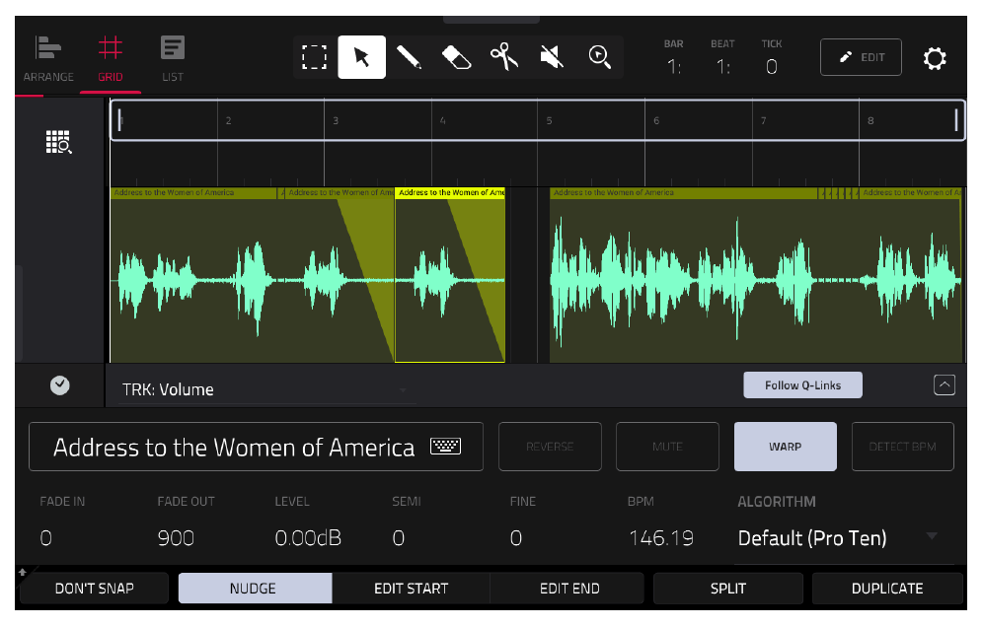983x627 pixels.
Task: Toggle the Nudge mode button
Action: (x=255, y=589)
